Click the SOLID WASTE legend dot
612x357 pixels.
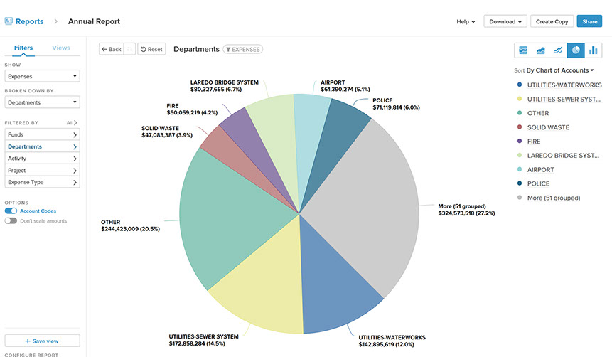point(520,127)
